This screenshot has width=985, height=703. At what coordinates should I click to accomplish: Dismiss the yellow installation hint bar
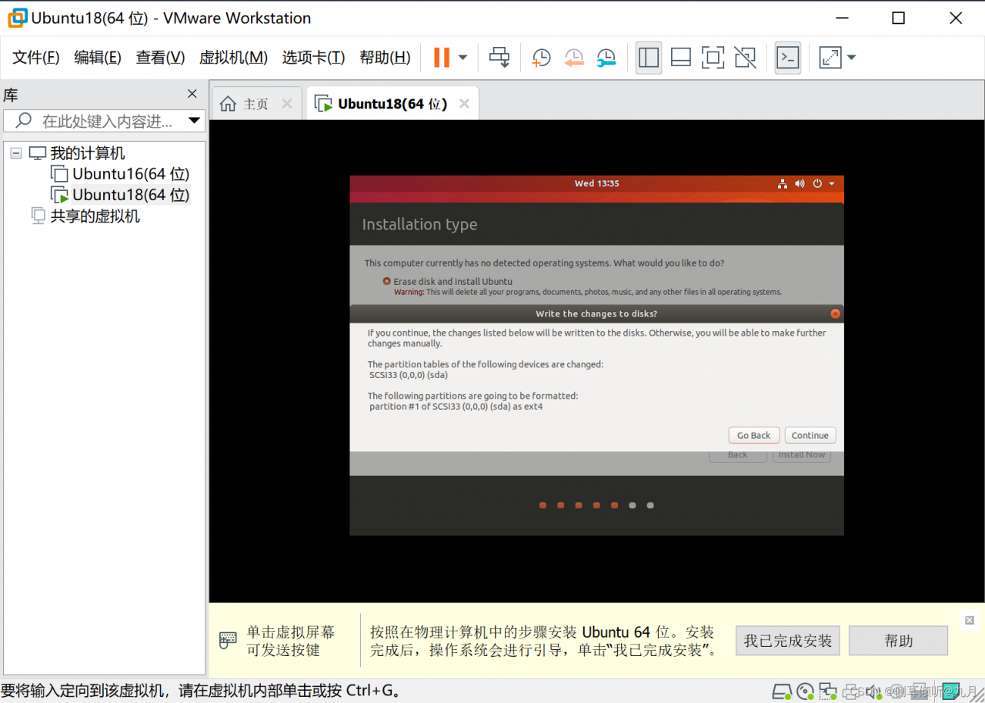point(970,620)
